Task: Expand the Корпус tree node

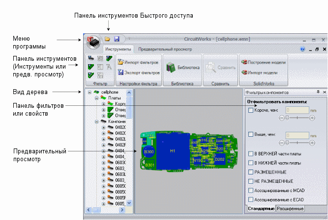Action: click(104, 104)
